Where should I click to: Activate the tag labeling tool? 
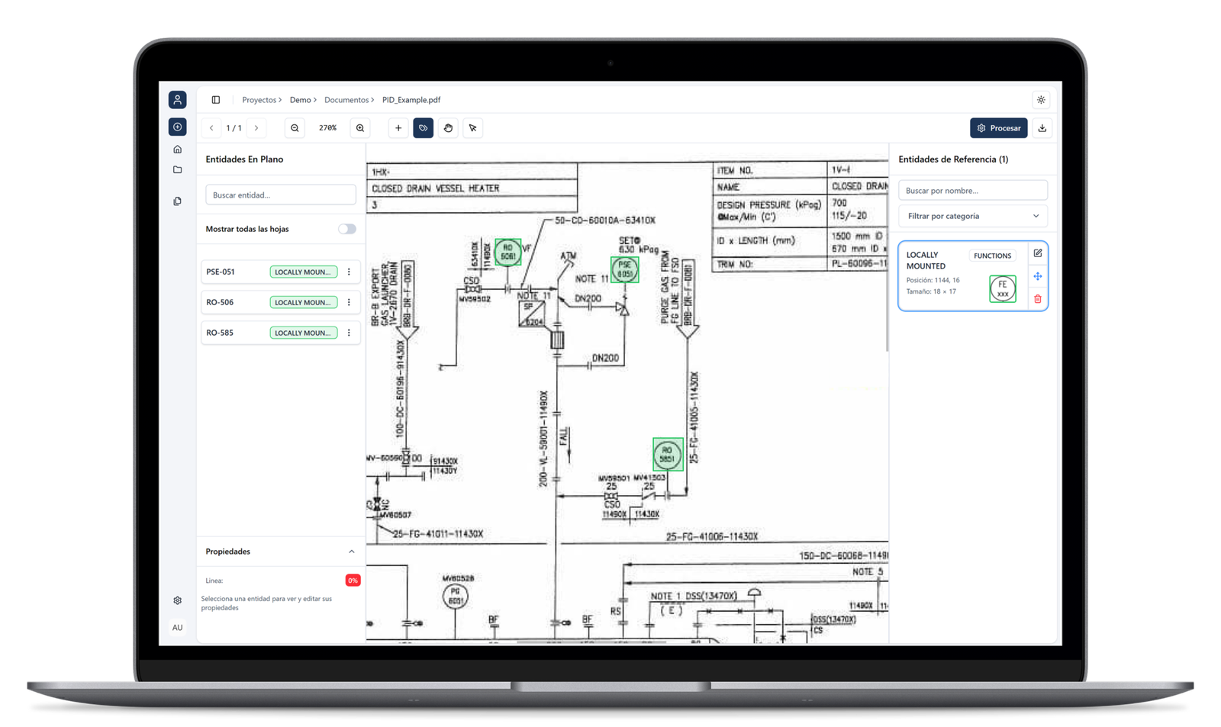tap(423, 128)
